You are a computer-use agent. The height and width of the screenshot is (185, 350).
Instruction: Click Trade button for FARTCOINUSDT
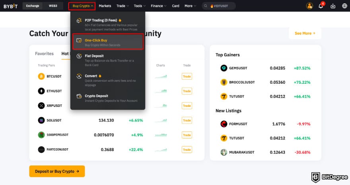point(187,150)
